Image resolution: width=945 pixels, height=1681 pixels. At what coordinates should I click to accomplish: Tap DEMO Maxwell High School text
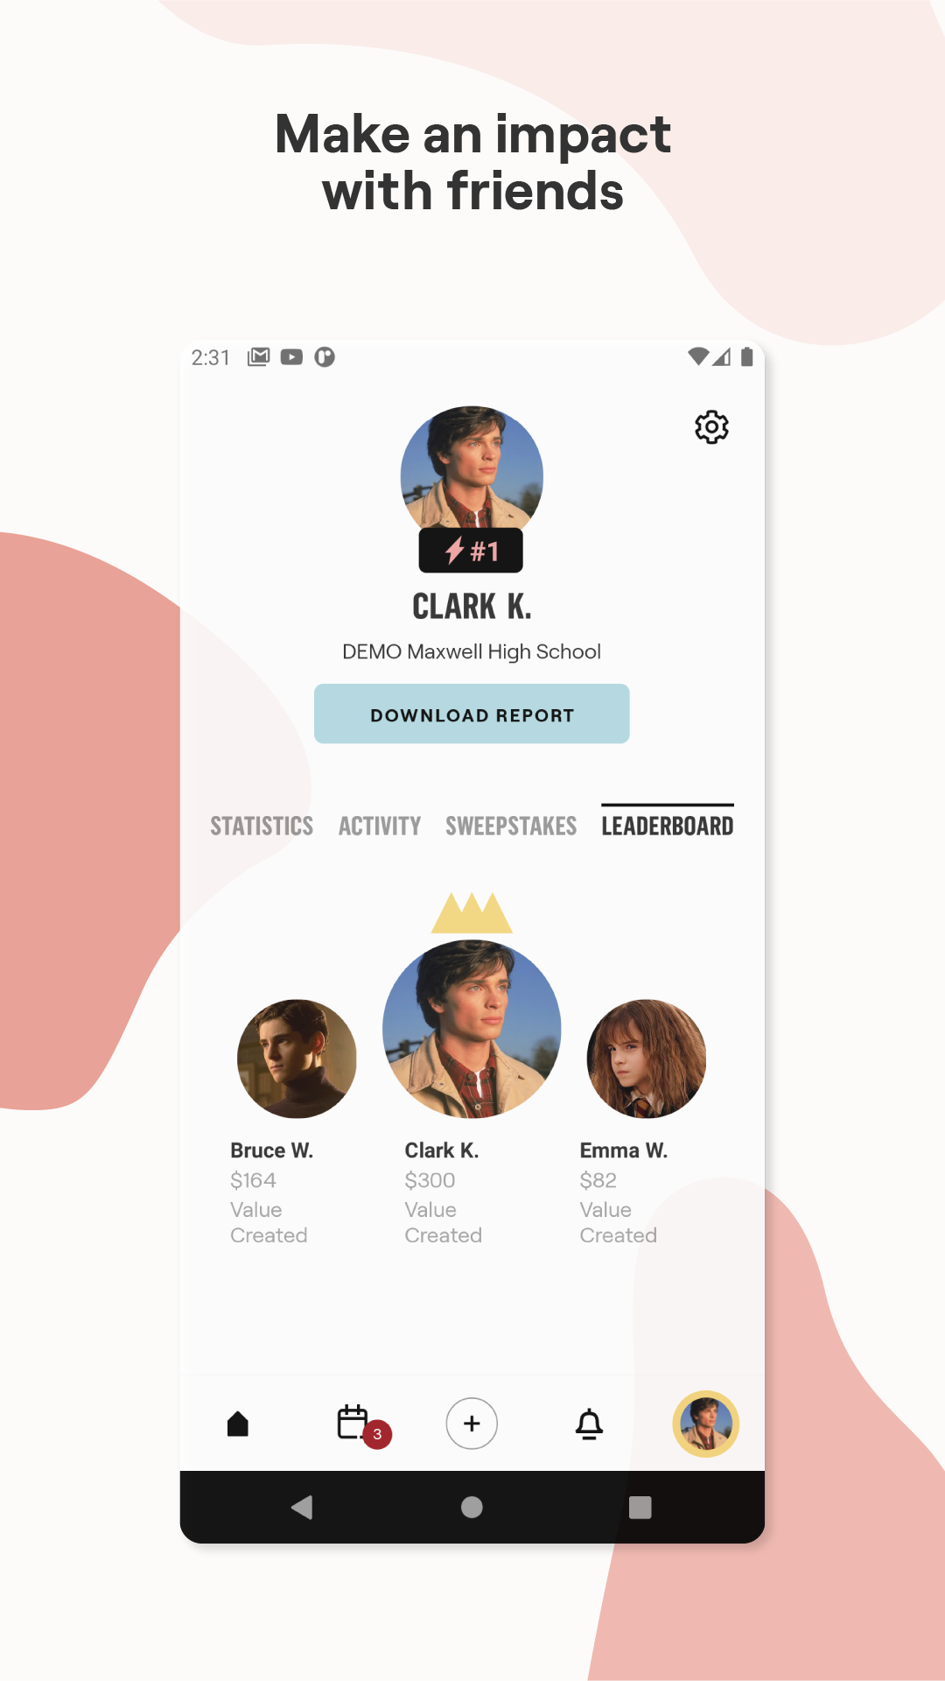coord(472,651)
